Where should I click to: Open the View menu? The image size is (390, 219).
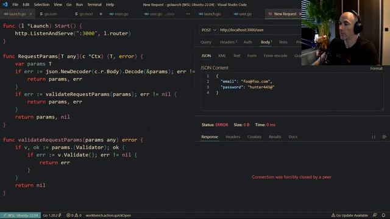[x=58, y=4]
